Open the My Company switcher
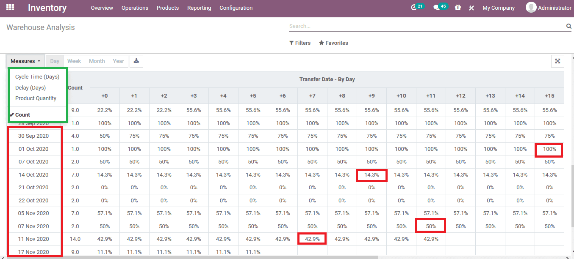Image resolution: width=574 pixels, height=259 pixels. (x=499, y=8)
